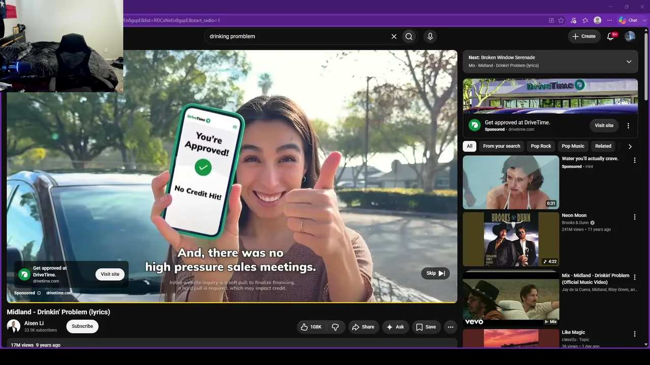The width and height of the screenshot is (650, 365).
Task: Click into the YouTube search input field
Action: coord(299,36)
